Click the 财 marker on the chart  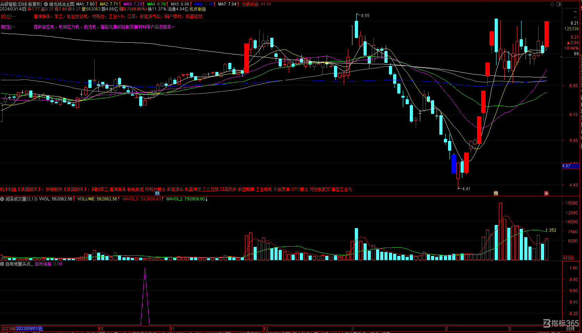click(x=157, y=193)
